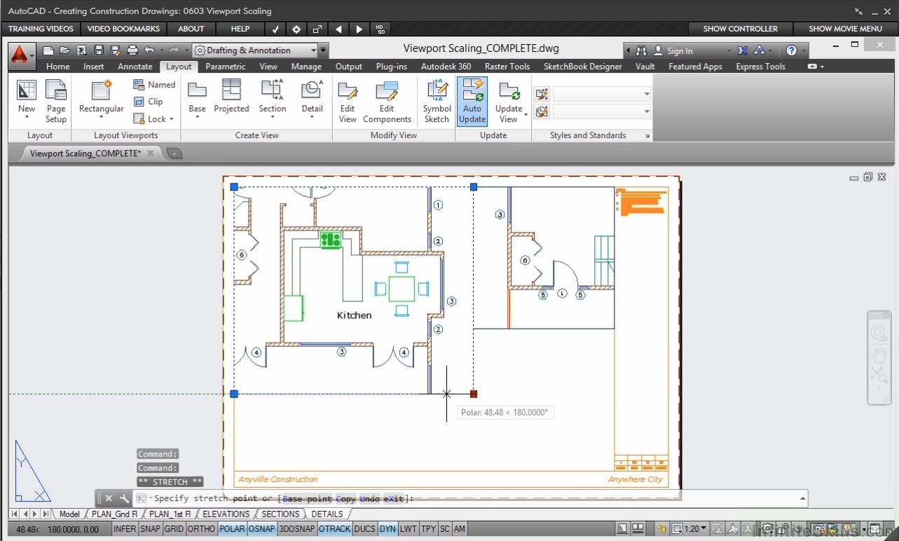Toggle INFER constraints in status bar
899x541 pixels.
click(125, 529)
